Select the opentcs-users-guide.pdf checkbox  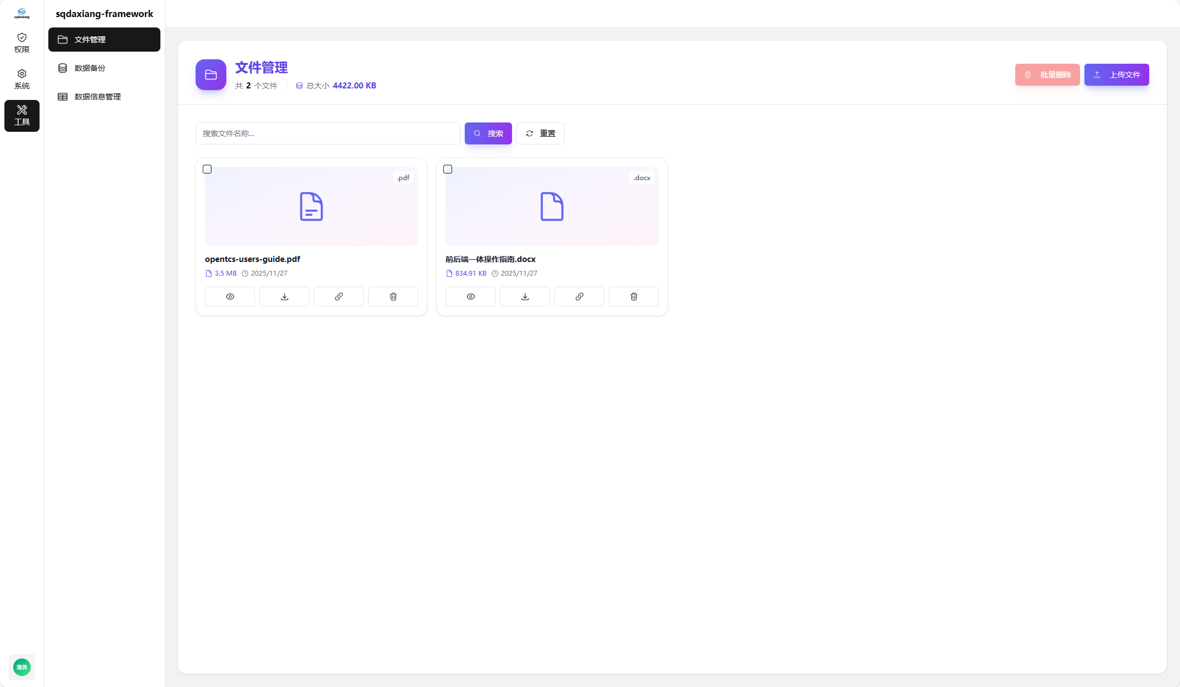pos(207,169)
